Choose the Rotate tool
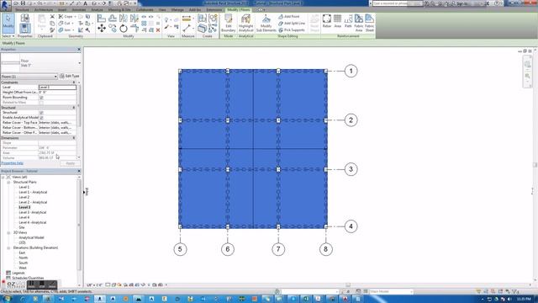Screen dimensions: 538x303 pyautogui.click(x=124, y=29)
